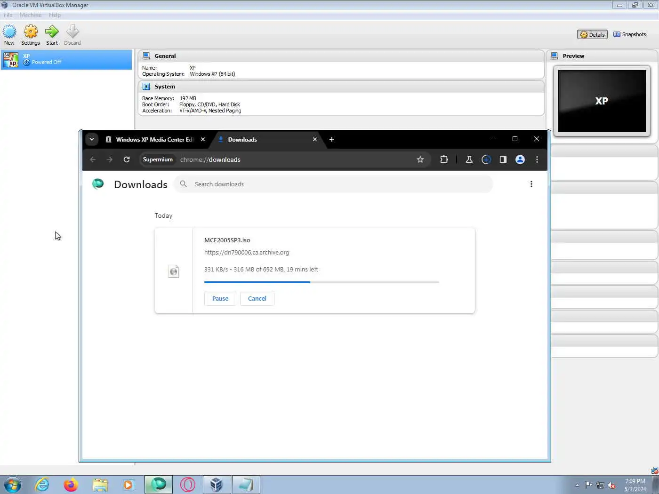Open the Machine menu in VirtualBox
Viewport: 659px width, 494px height.
(31, 15)
